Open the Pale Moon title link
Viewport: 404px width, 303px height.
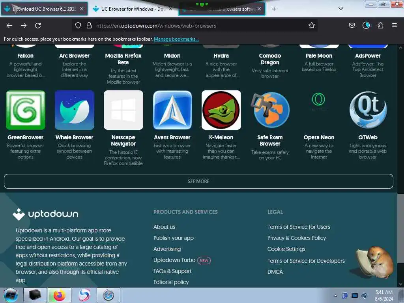click(319, 56)
